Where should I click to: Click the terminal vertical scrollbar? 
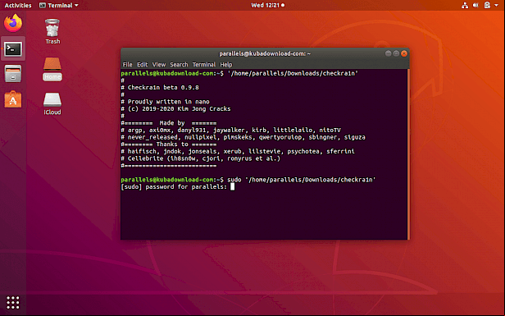point(408,153)
